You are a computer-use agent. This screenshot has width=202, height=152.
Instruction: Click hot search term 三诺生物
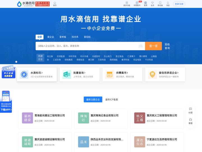click(57, 60)
